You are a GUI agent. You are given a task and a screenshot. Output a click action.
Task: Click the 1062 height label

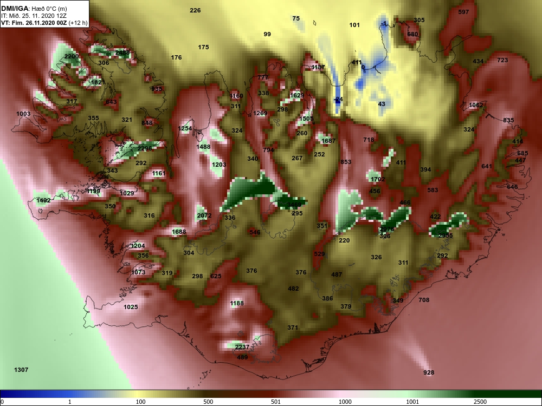point(476,106)
